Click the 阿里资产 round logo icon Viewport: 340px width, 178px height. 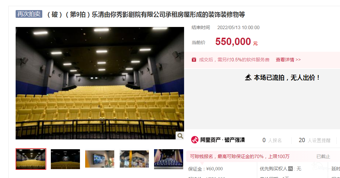(x=195, y=140)
